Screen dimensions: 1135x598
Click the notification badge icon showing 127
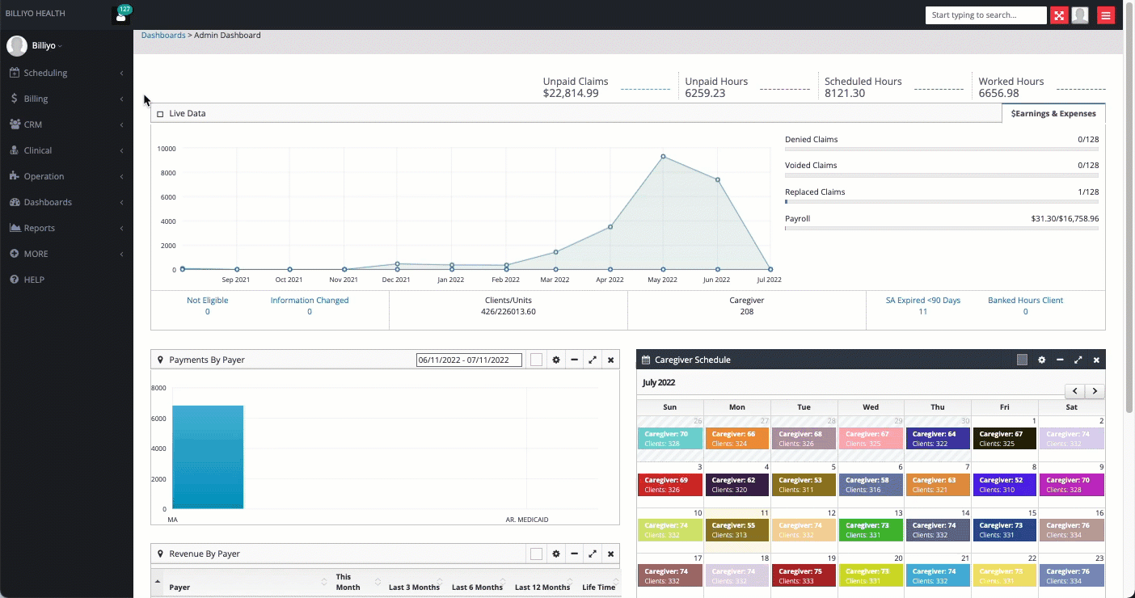(x=121, y=15)
